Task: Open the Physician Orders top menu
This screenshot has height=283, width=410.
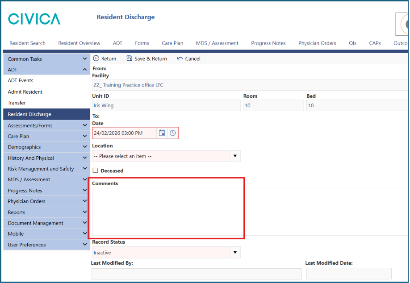Action: 317,43
